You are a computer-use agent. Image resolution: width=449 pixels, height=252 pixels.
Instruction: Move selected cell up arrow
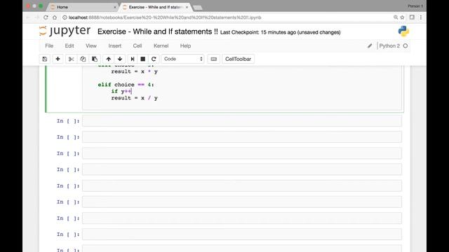[x=109, y=59]
